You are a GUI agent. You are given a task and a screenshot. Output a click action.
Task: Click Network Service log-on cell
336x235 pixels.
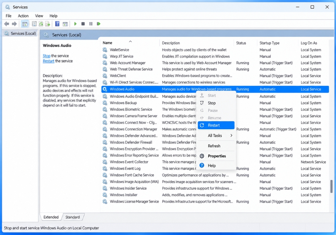tap(313, 162)
